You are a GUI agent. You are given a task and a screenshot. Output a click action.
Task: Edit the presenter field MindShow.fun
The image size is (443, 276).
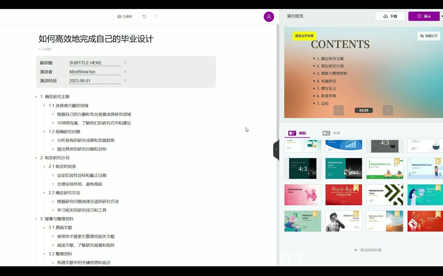95,72
